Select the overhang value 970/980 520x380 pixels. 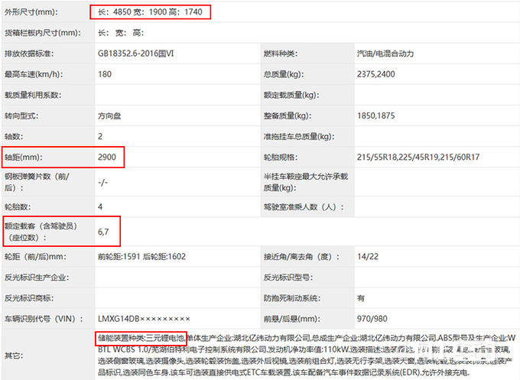pos(372,319)
